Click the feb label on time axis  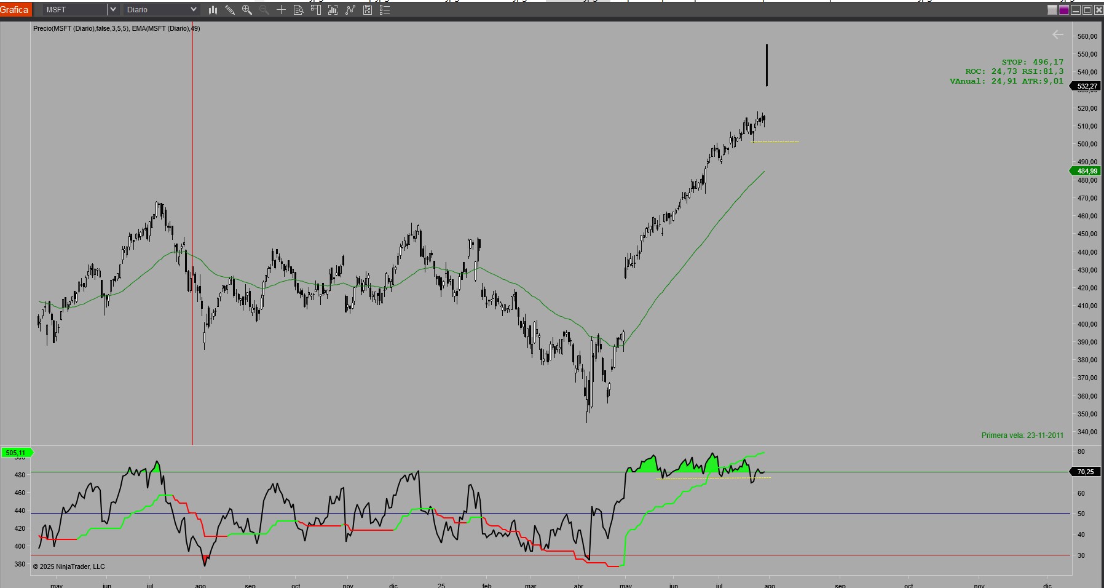pyautogui.click(x=487, y=585)
